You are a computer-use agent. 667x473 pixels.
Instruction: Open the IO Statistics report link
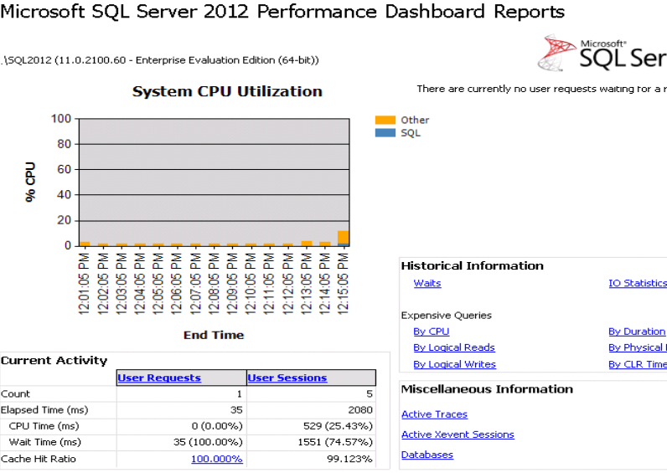tap(638, 283)
